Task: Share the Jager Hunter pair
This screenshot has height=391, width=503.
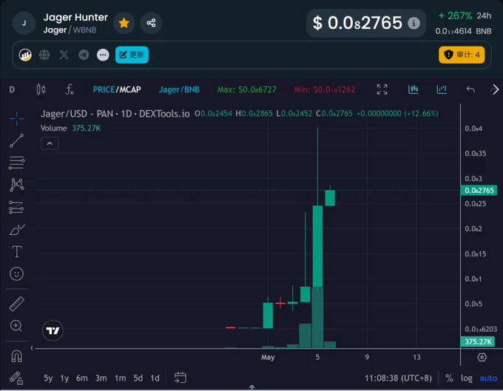Action: click(x=151, y=23)
